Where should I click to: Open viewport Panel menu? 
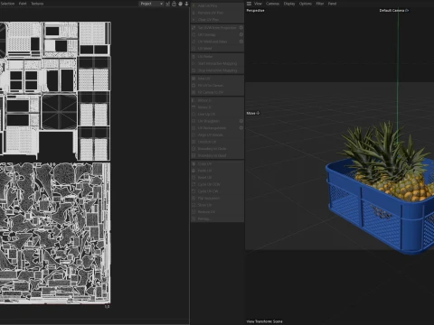(332, 4)
